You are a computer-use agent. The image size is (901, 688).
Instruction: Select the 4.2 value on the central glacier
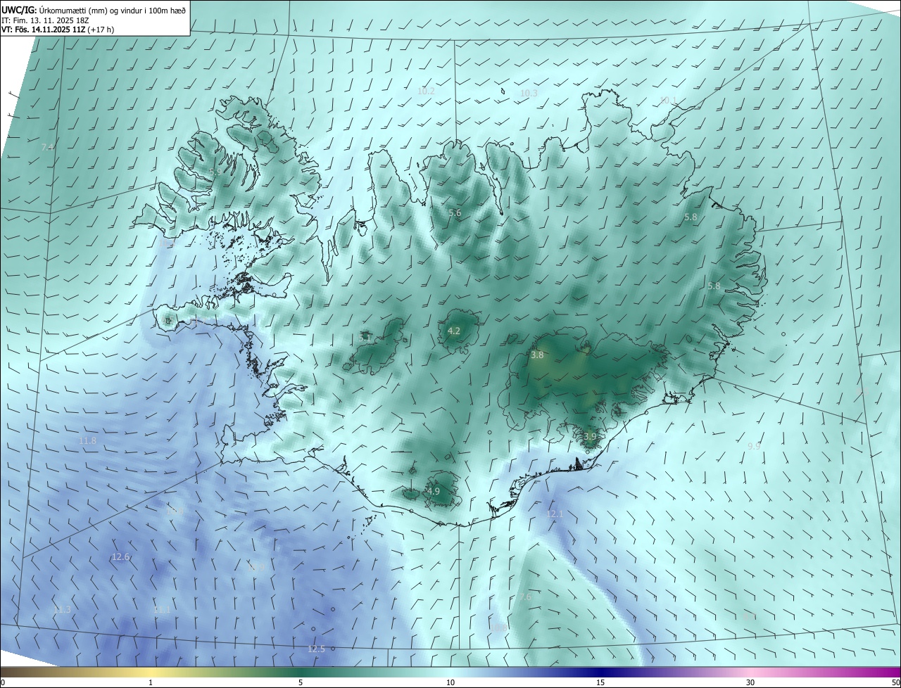[x=454, y=331]
